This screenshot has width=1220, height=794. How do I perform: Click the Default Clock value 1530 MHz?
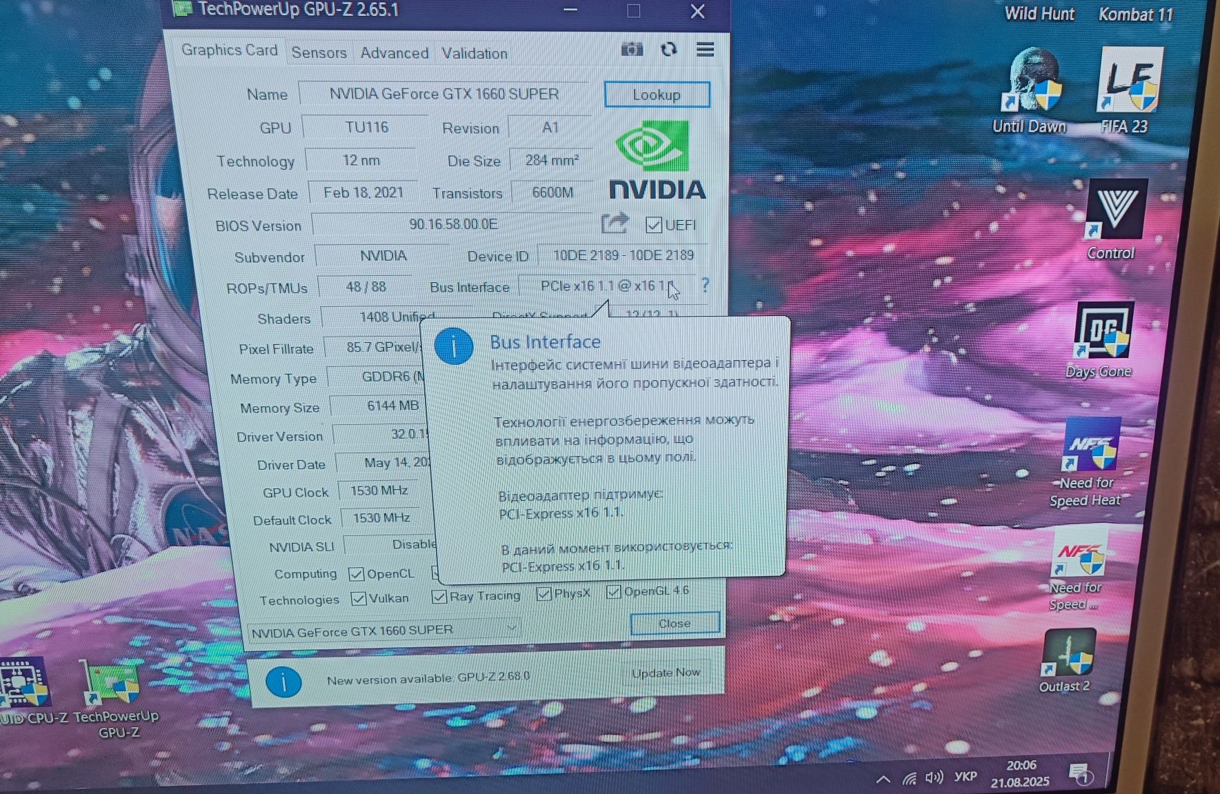[x=381, y=517]
